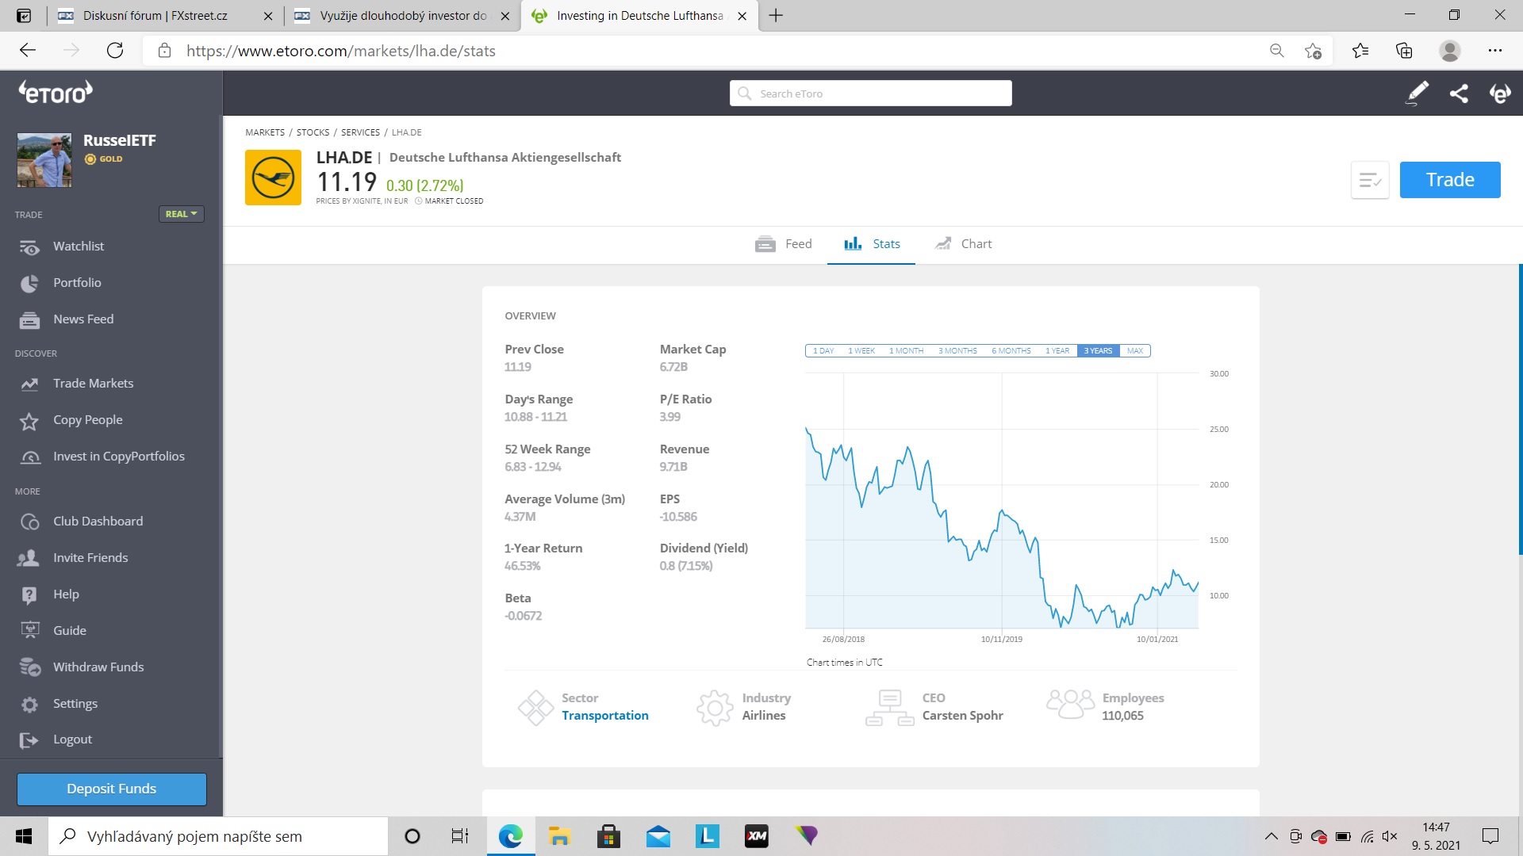Screen dimensions: 1523x856
Task: Click the blue Trade button
Action: [1449, 180]
